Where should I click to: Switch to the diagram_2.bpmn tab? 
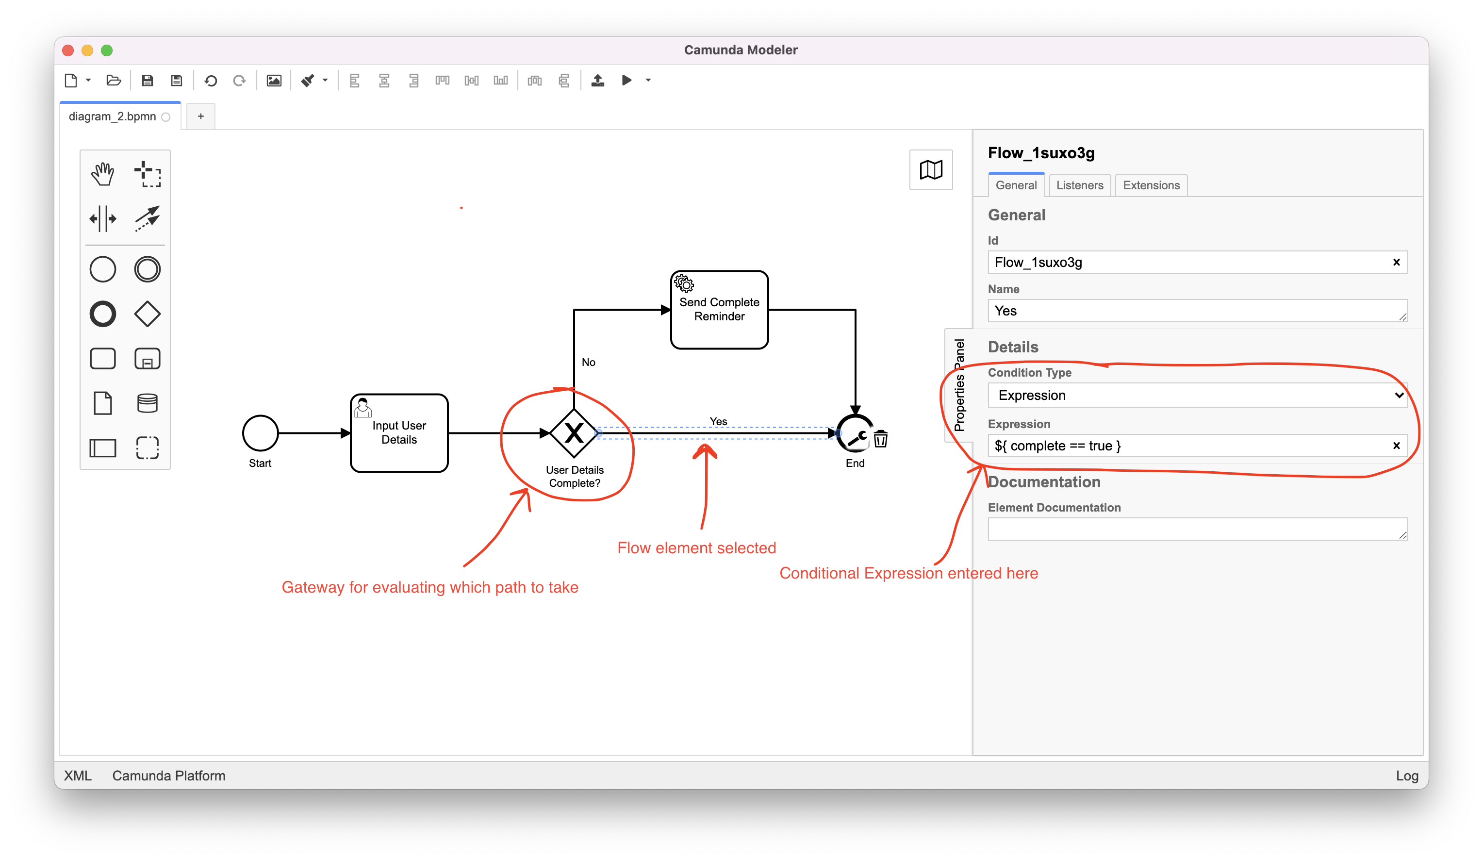click(x=119, y=116)
